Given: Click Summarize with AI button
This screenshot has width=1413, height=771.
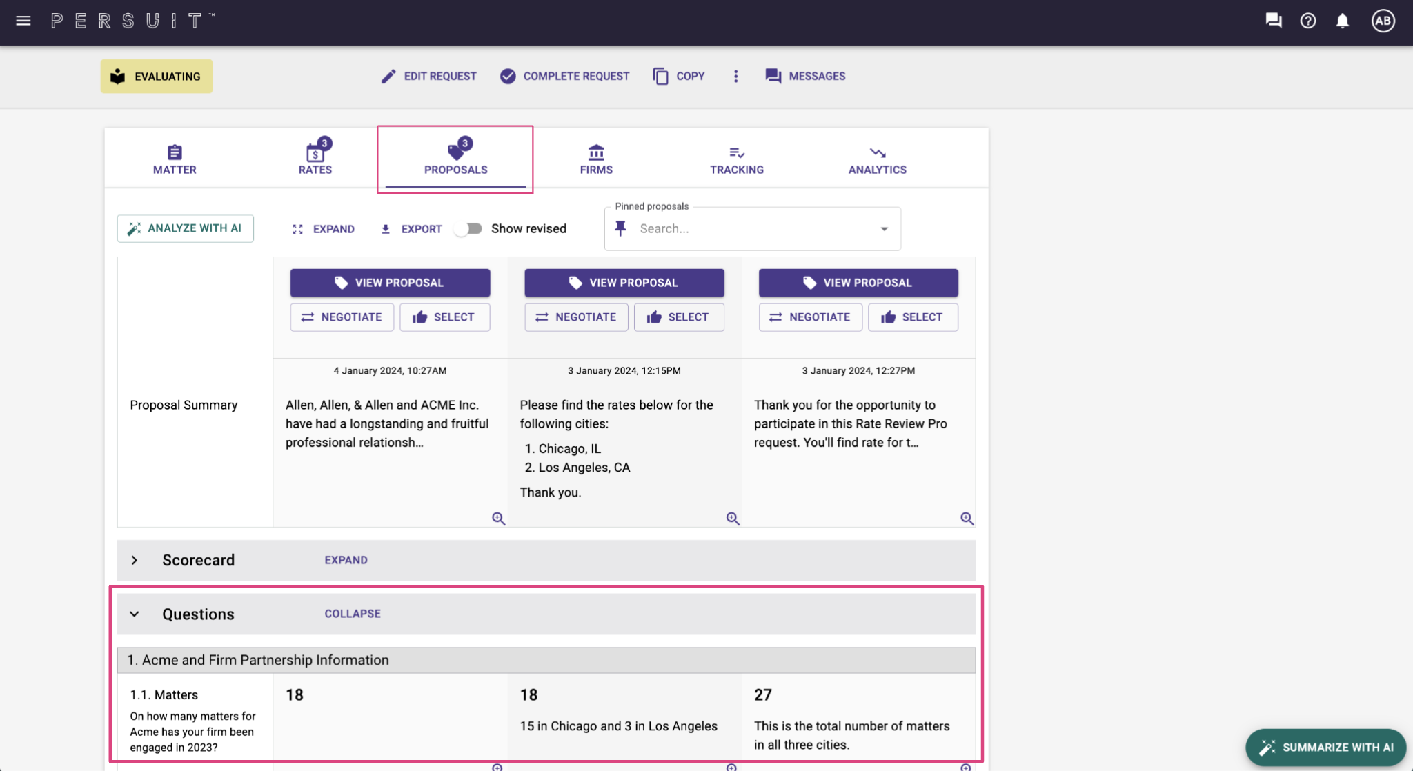Looking at the screenshot, I should (x=1325, y=748).
